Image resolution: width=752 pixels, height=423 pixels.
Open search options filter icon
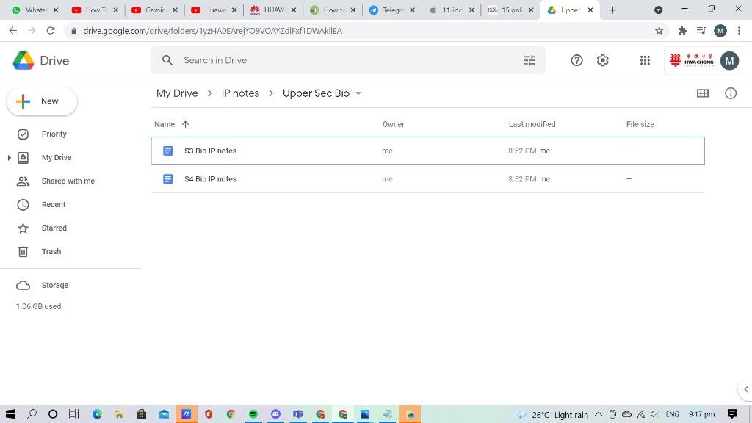click(529, 60)
